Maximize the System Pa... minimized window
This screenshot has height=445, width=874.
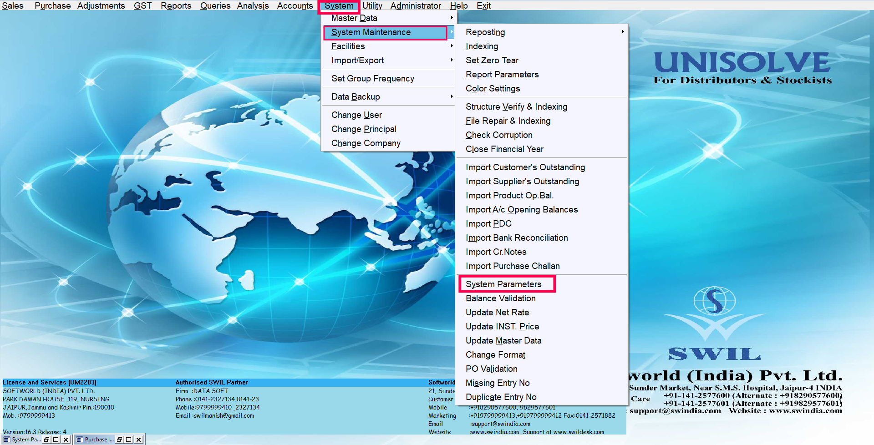coord(56,440)
